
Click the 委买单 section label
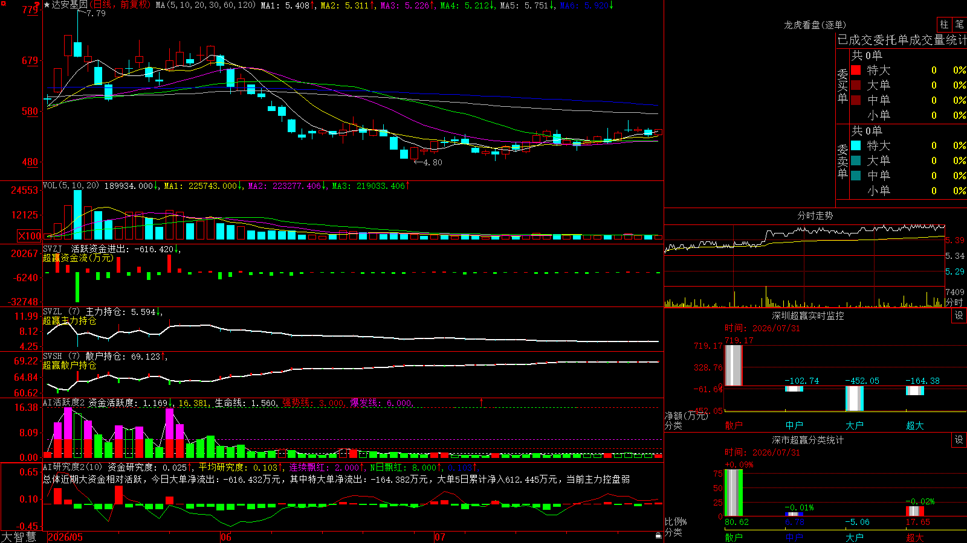pos(842,86)
